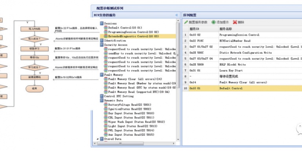Click the icon beside Light Input Status Read
The width and height of the screenshot is (302, 151).
(106, 126)
